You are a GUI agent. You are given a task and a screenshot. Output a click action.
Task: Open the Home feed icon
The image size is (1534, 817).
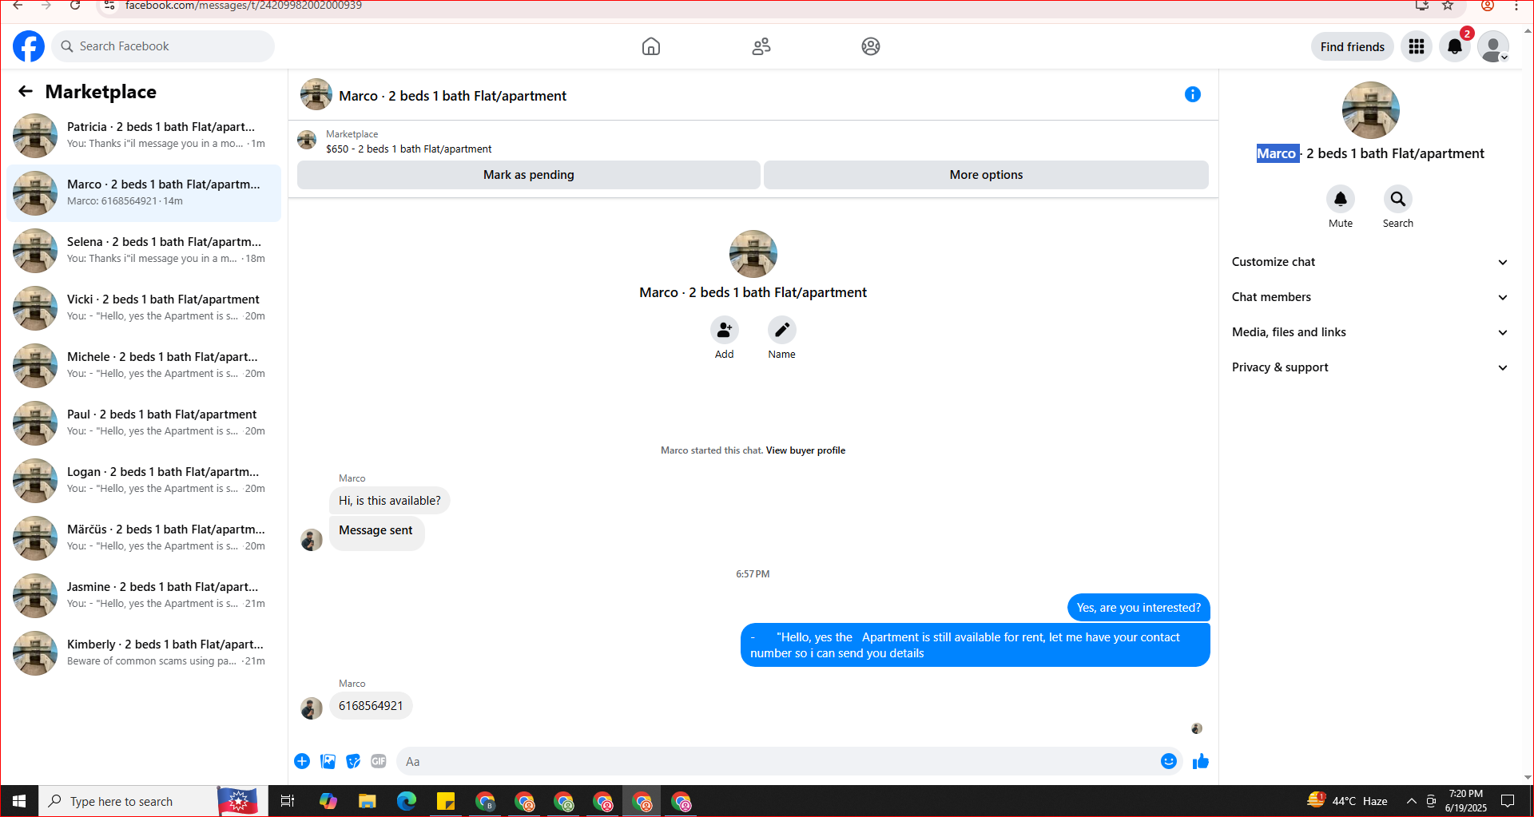[x=651, y=46]
